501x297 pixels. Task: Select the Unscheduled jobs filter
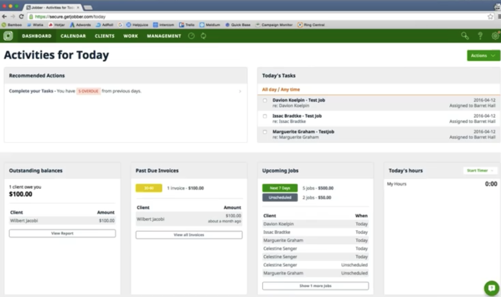(280, 198)
